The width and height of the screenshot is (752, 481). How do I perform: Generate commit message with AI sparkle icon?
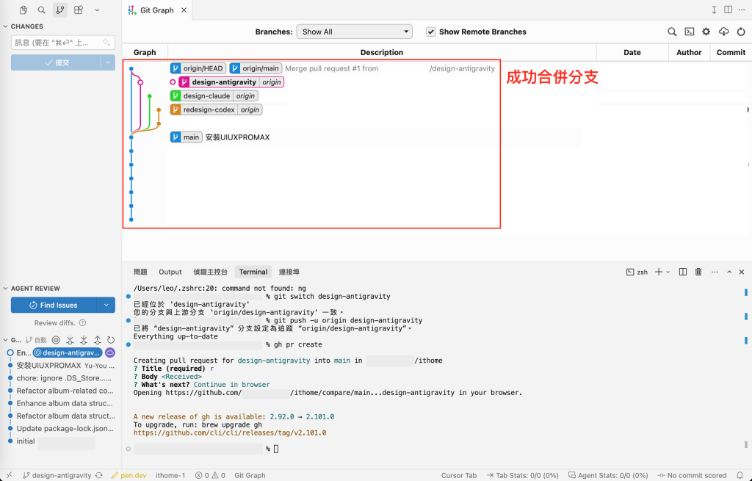pos(106,42)
